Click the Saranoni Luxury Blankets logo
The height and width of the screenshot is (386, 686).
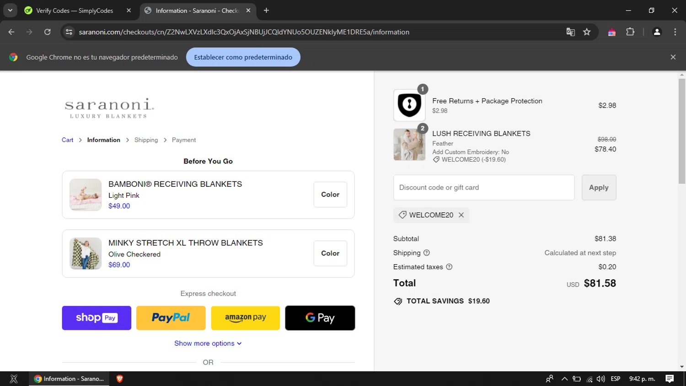109,108
